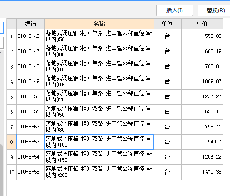Select the 单位 column header
This screenshot has height=196, width=230.
click(x=167, y=24)
